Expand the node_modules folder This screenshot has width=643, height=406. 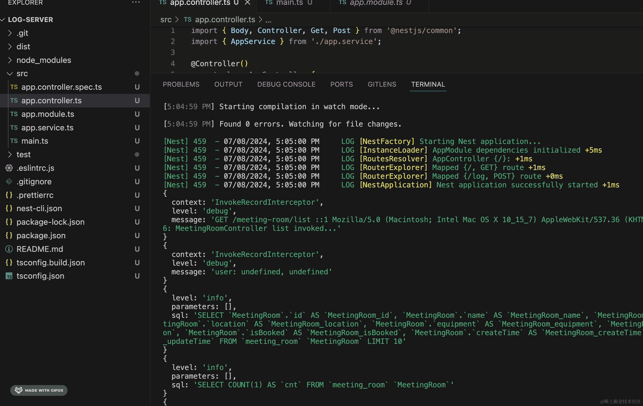pos(10,60)
